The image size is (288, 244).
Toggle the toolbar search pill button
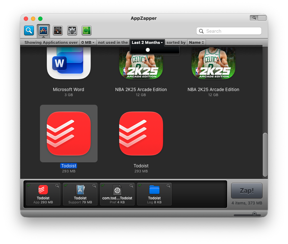258,18
